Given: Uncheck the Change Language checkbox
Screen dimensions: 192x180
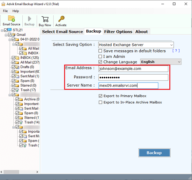Looking at the screenshot, I should pyautogui.click(x=100, y=62).
